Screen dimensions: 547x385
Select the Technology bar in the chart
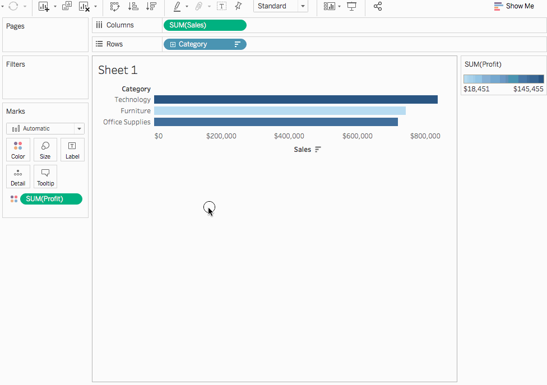coord(296,100)
